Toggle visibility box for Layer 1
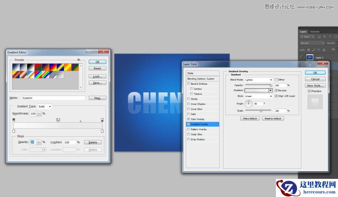338x197 pixels. pos(302,57)
